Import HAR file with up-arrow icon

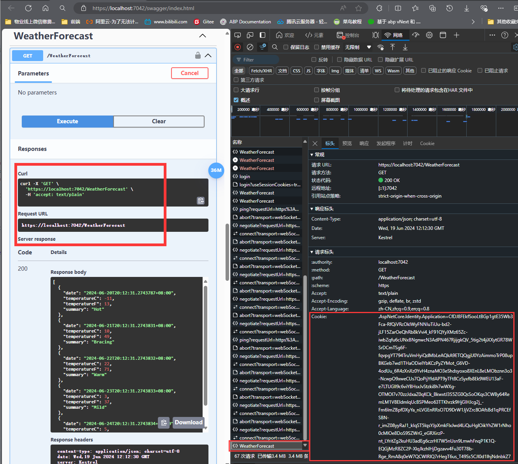pos(393,47)
